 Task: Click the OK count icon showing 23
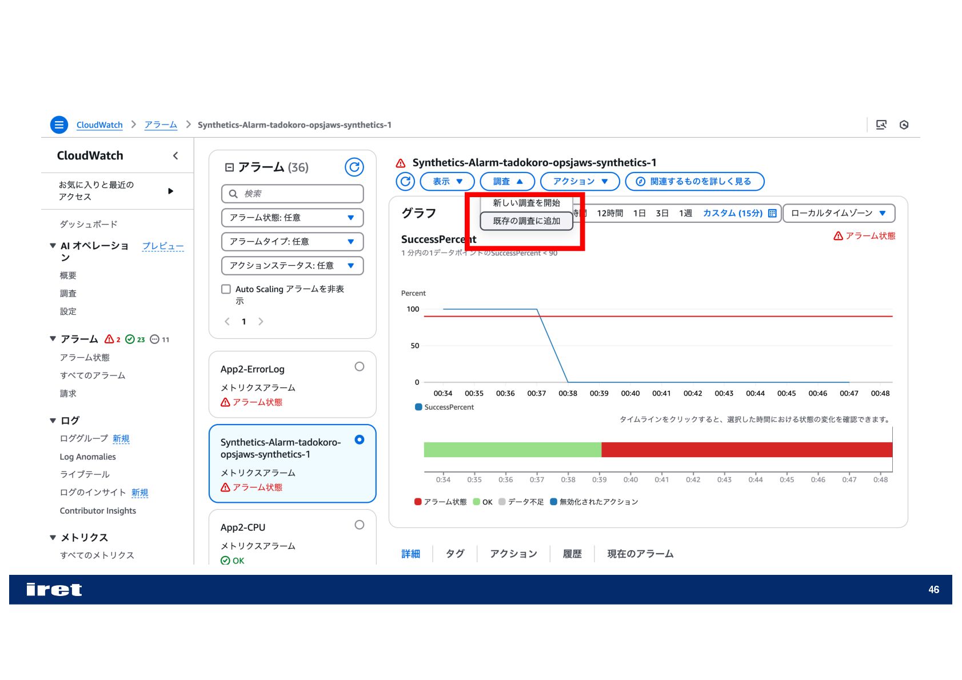130,339
